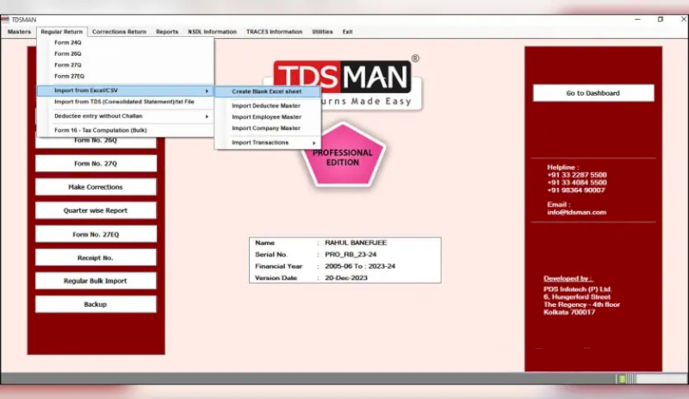Viewport: 689px width, 399px height.
Task: Open the Utilities menu
Action: click(x=322, y=32)
